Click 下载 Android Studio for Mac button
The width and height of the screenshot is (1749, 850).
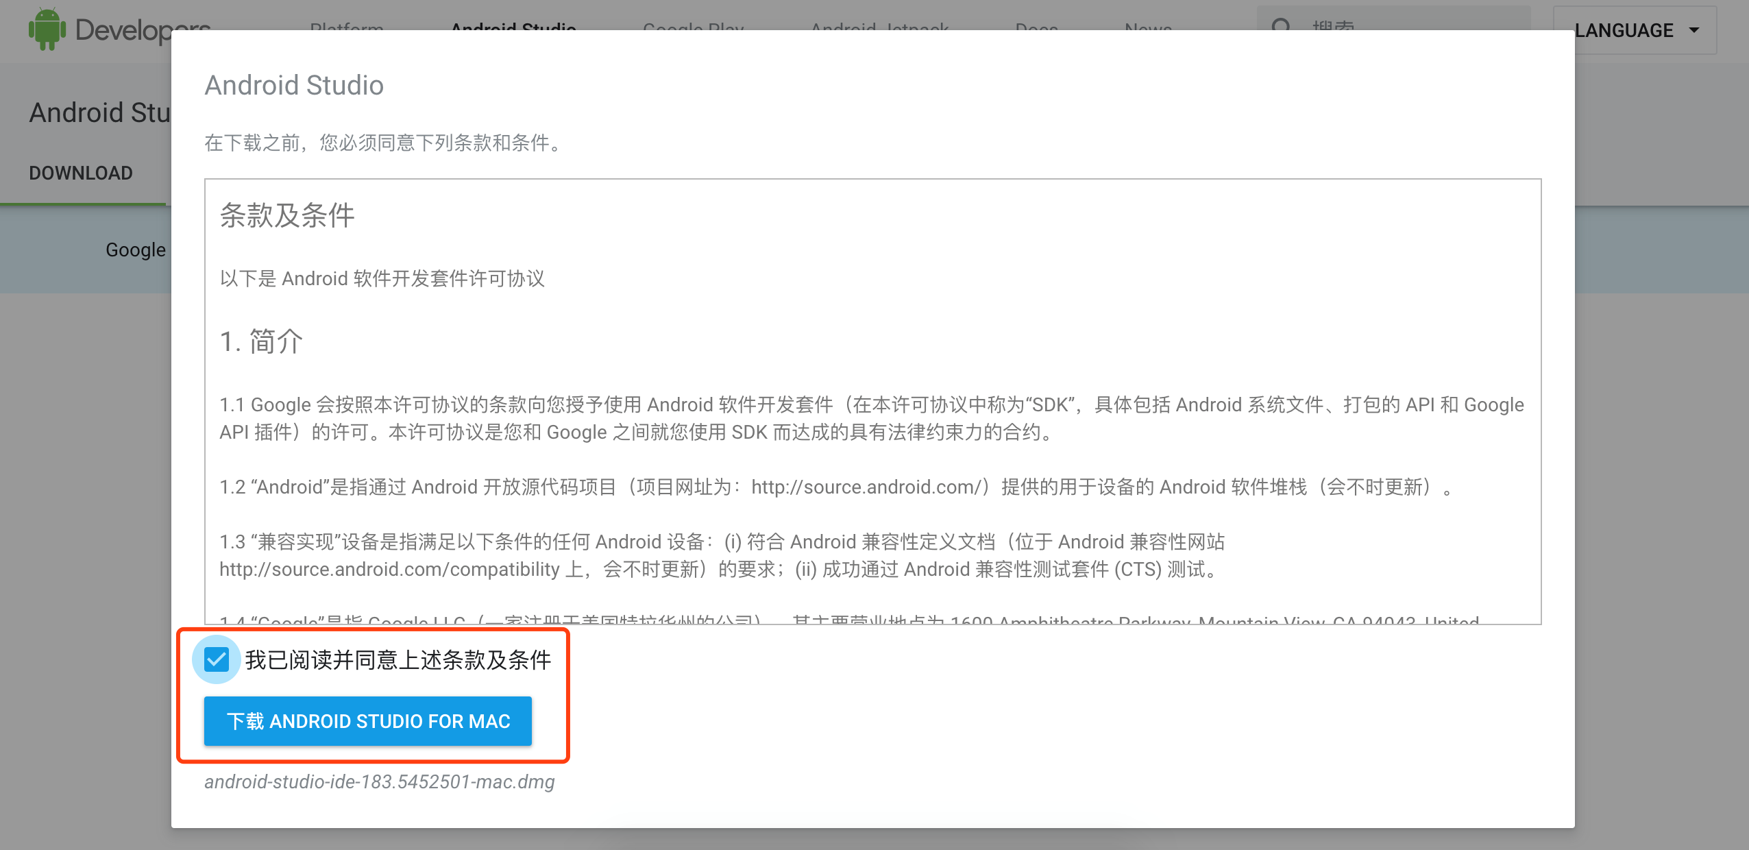click(x=367, y=720)
